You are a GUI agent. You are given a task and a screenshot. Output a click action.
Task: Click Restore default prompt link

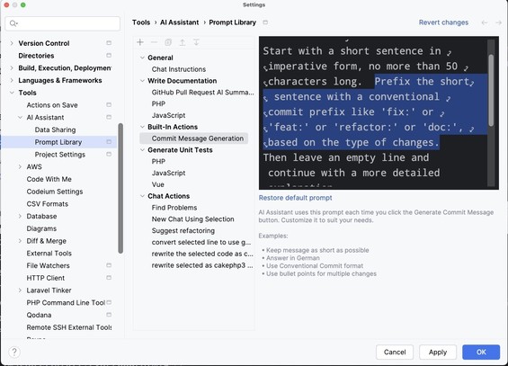point(295,198)
